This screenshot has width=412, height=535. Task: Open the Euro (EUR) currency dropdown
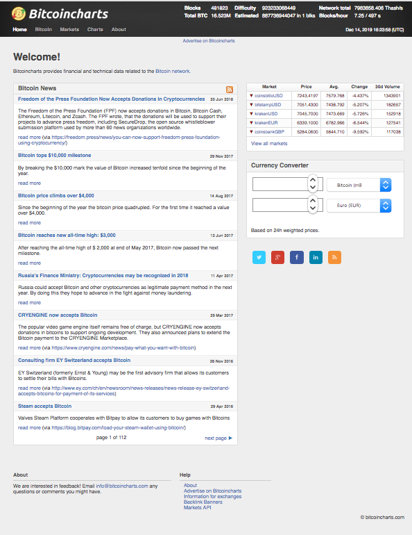359,206
